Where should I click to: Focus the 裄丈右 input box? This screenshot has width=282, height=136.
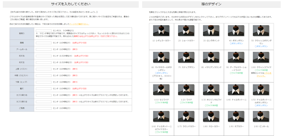tap(43, 56)
